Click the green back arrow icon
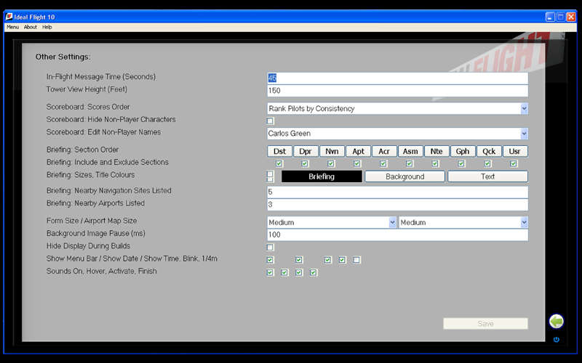Viewport: 582px width, 363px height. click(x=557, y=321)
